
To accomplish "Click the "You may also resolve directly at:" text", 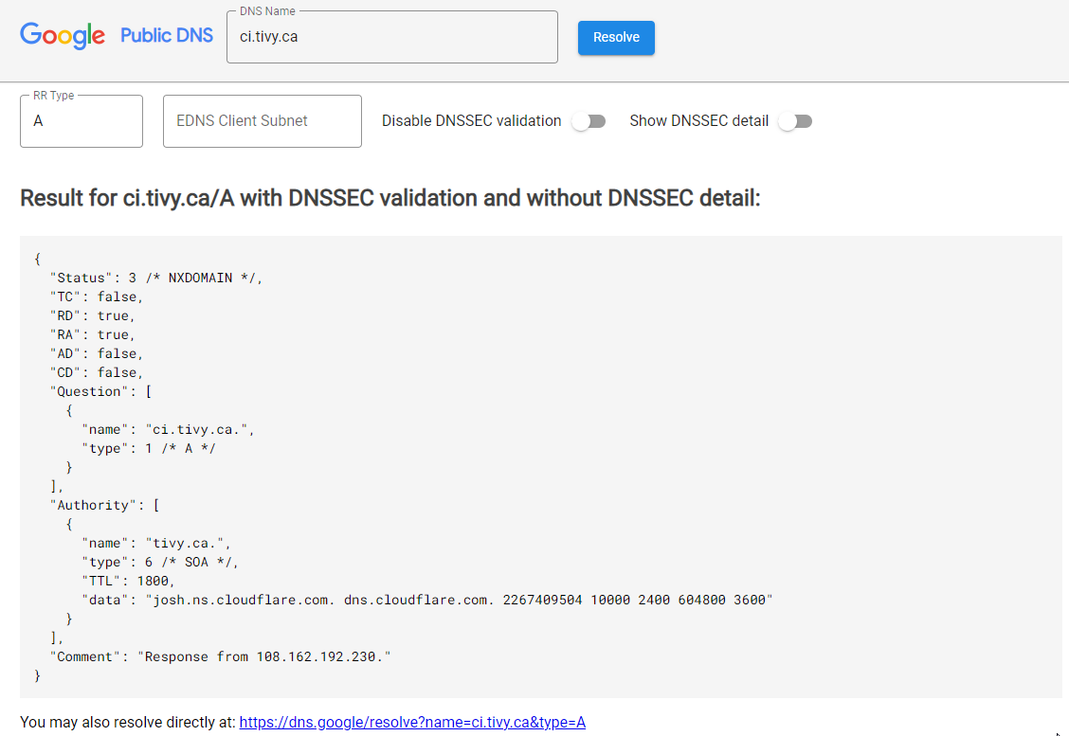I will (x=128, y=723).
